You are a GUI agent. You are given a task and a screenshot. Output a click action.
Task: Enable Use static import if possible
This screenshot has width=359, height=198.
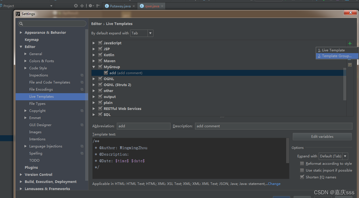302,170
